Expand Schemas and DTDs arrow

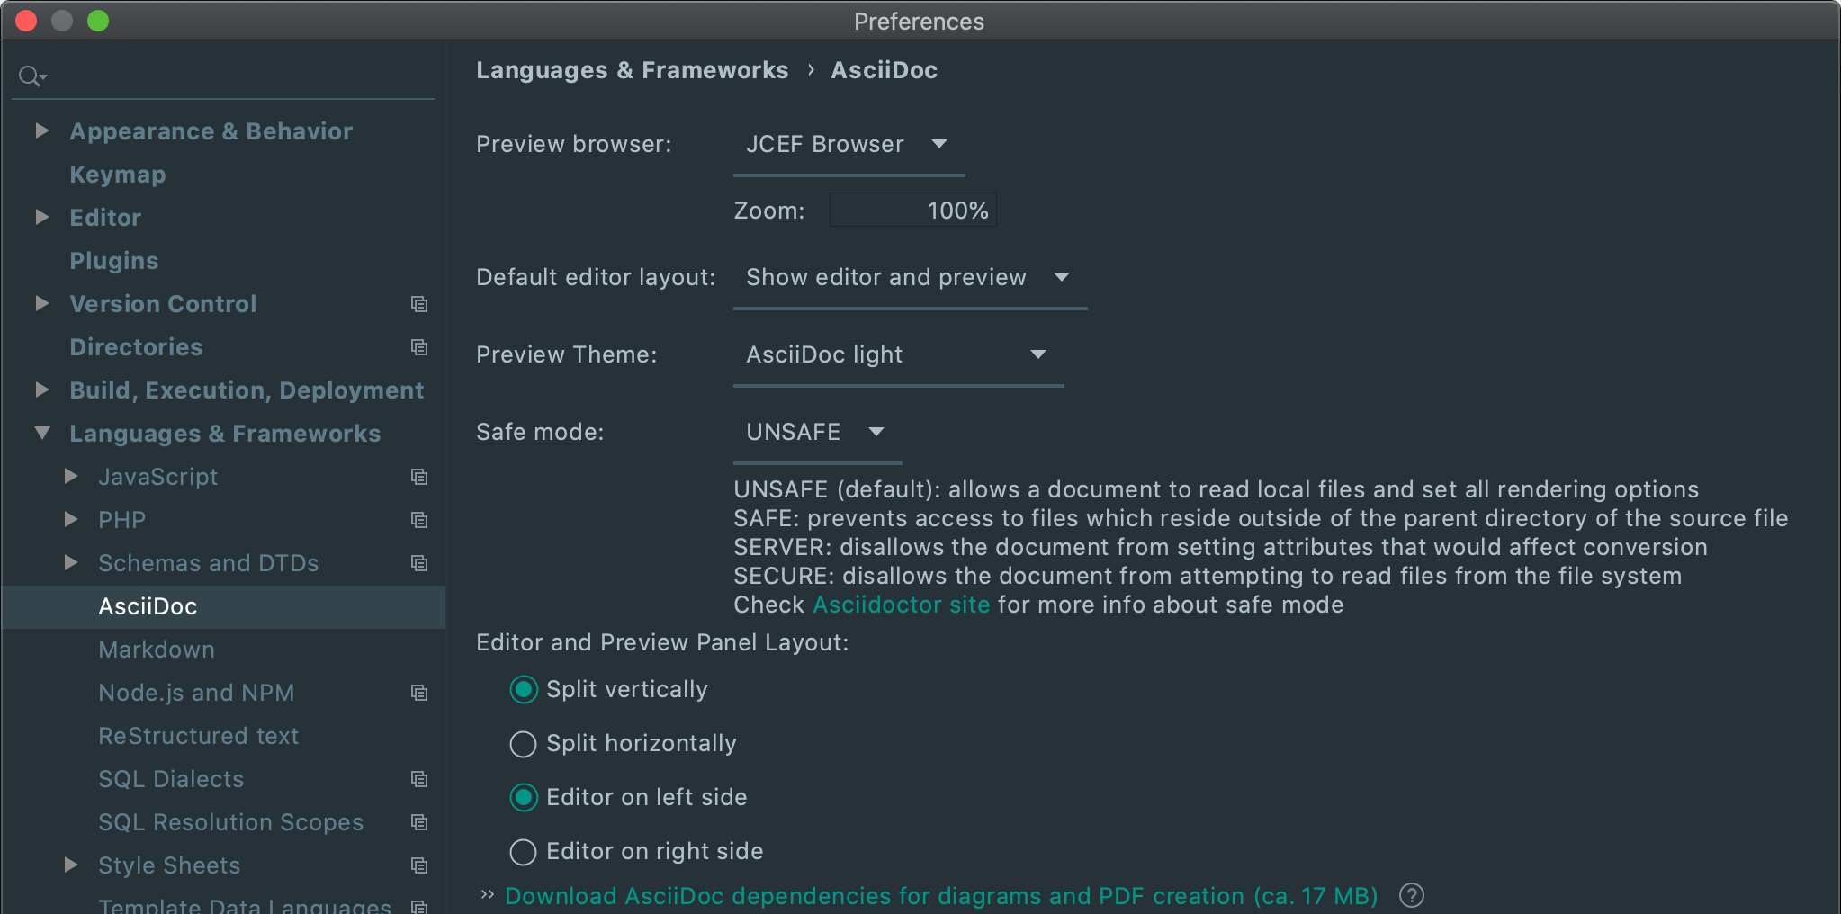(x=71, y=563)
